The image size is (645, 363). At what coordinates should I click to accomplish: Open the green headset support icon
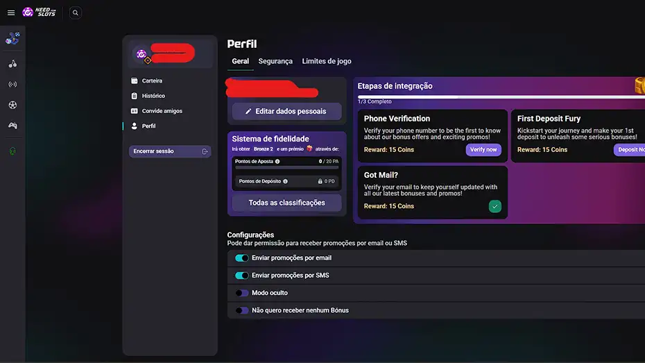tap(12, 151)
